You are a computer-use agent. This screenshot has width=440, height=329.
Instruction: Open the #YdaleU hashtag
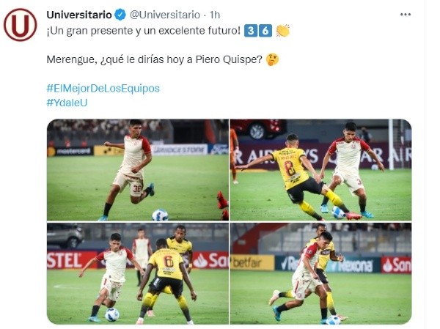click(x=67, y=103)
